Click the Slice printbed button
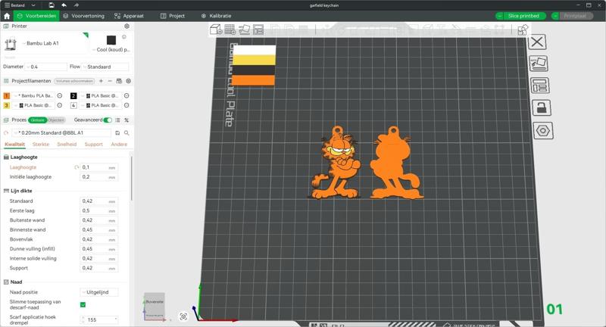This screenshot has height=327, width=606. [x=523, y=16]
